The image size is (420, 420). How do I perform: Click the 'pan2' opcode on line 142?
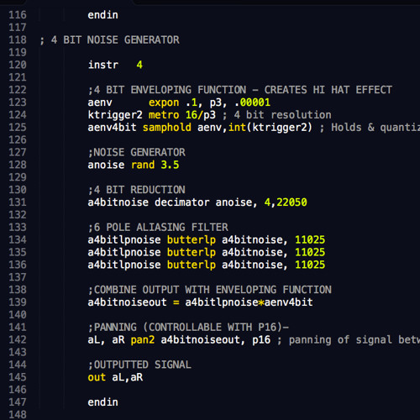point(143,339)
